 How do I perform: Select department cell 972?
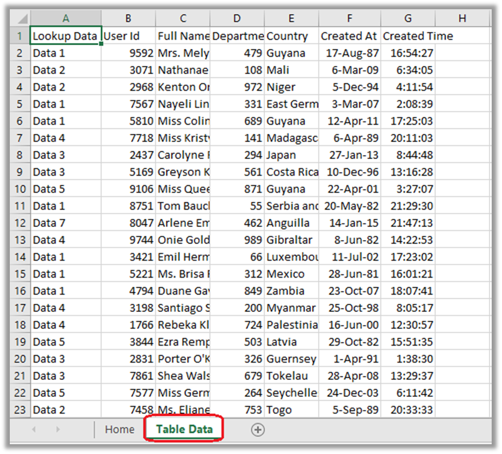237,87
